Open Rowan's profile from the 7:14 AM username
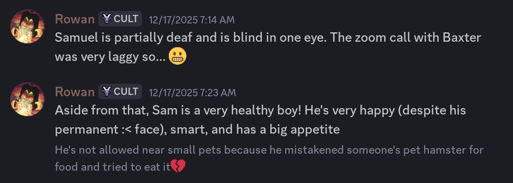Screen dimensions: 513x183 tap(75, 19)
